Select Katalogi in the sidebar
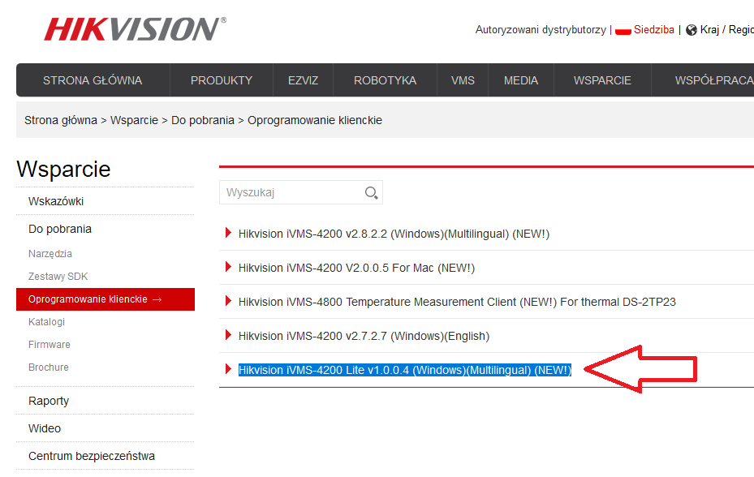The height and width of the screenshot is (477, 754). coord(46,322)
